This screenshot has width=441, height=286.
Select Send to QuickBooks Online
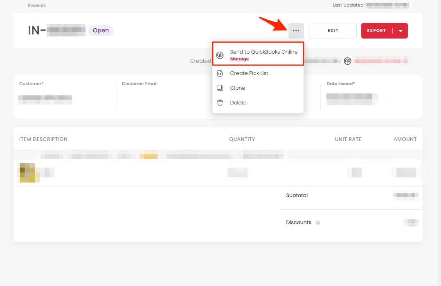tap(263, 52)
